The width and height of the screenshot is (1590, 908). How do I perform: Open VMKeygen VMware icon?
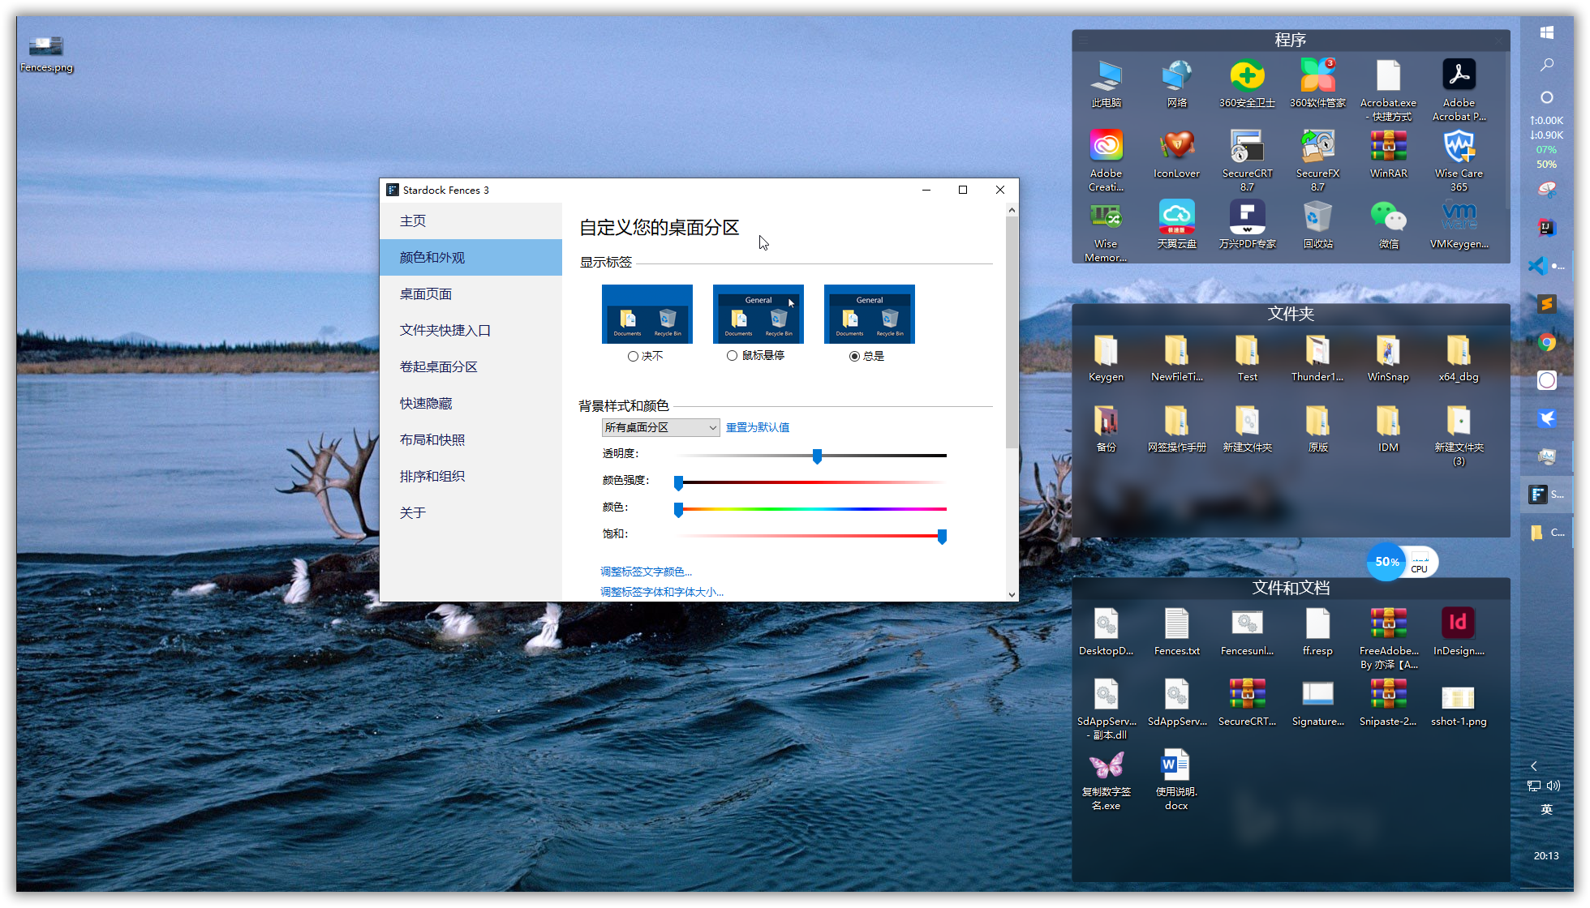1459,224
